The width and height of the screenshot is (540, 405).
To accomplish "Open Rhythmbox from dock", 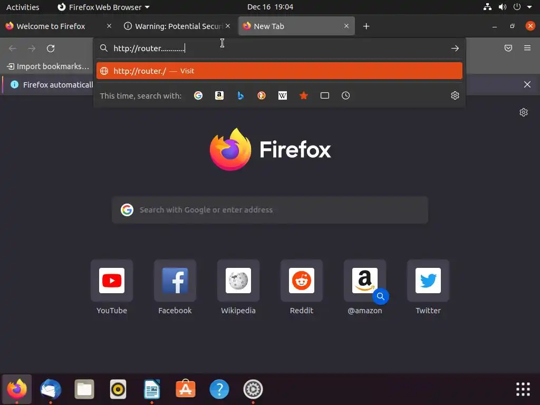I will [x=118, y=389].
